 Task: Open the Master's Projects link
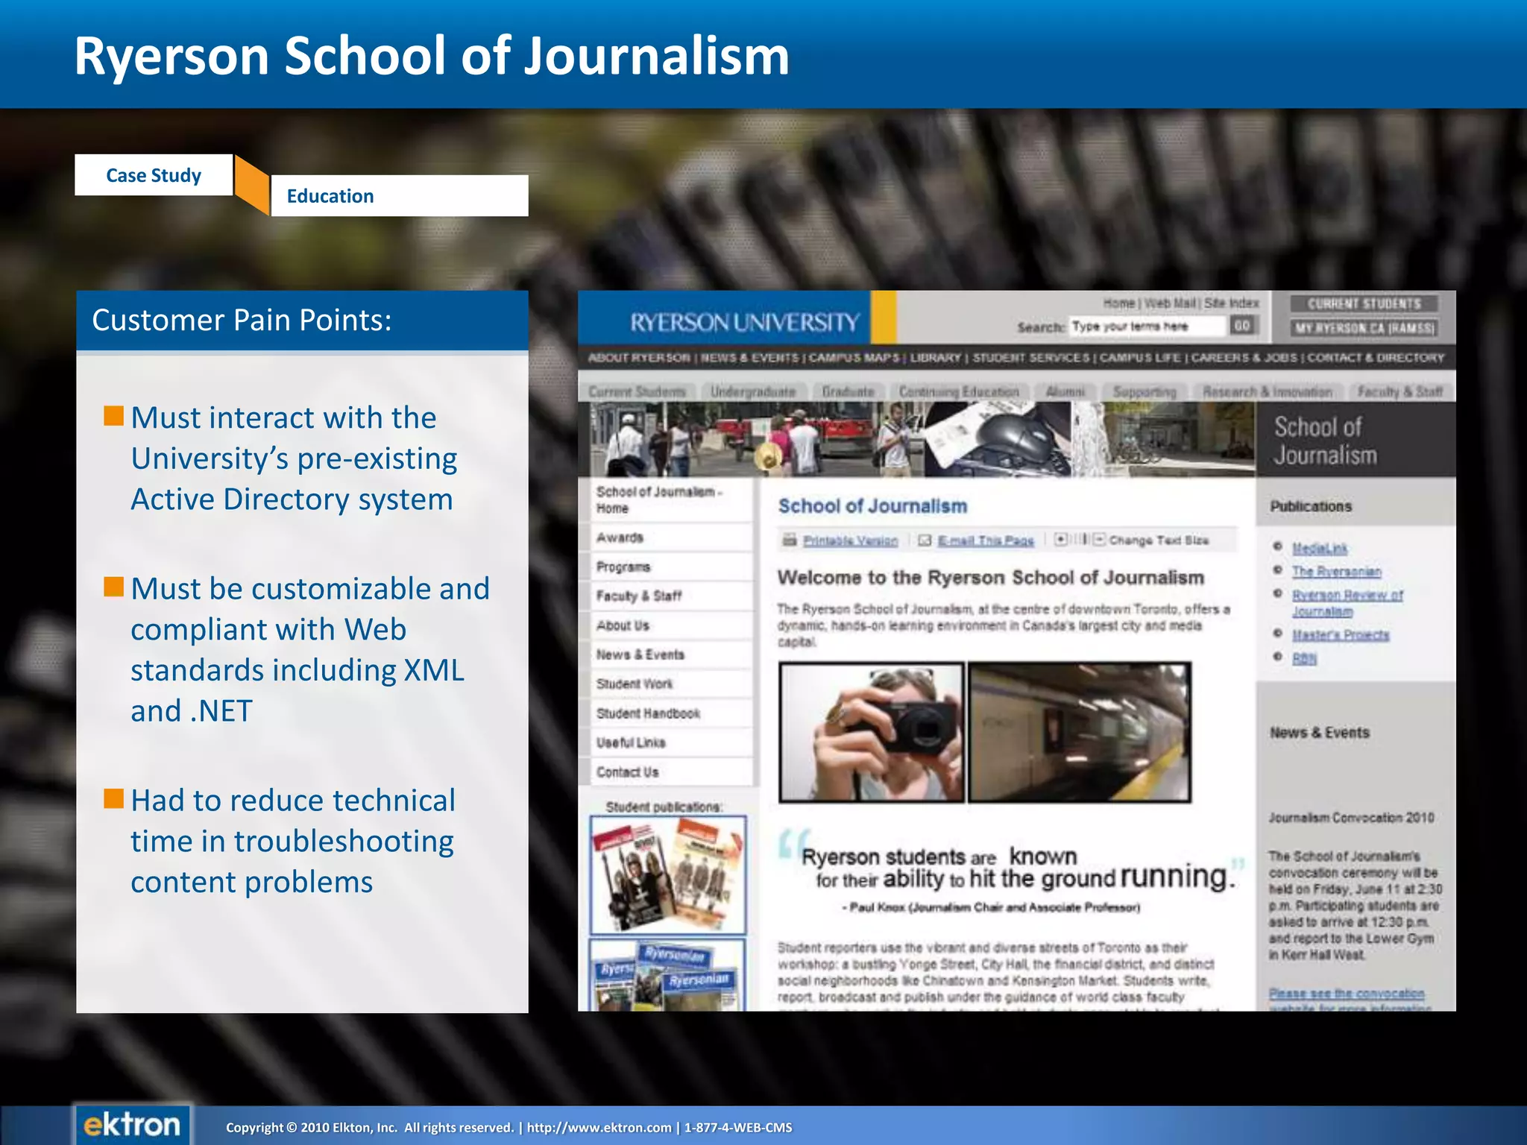[1340, 634]
